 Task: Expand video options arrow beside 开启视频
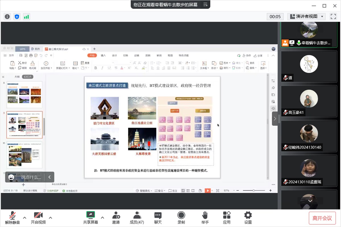tap(51, 218)
